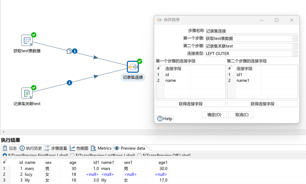Image resolution: width=306 pixels, height=184 pixels.
Task: Click the info icon on the upper hop
Action: click(75, 51)
